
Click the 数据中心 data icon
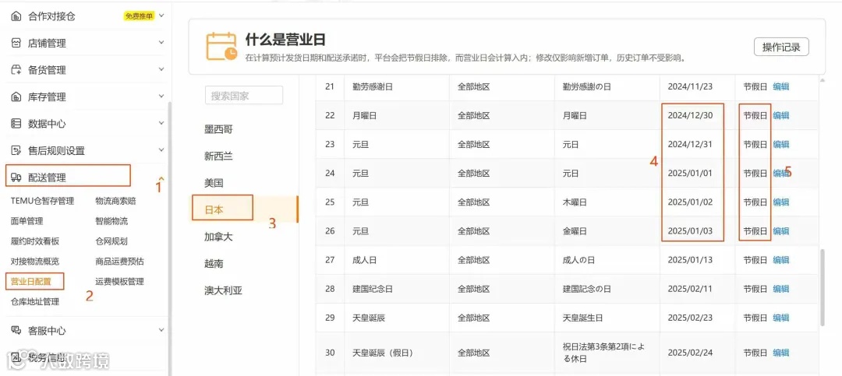point(16,123)
